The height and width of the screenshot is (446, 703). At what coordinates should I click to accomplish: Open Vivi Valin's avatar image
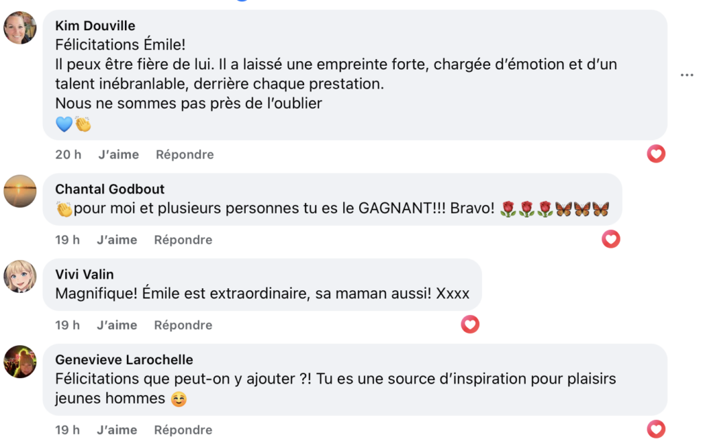pyautogui.click(x=20, y=278)
